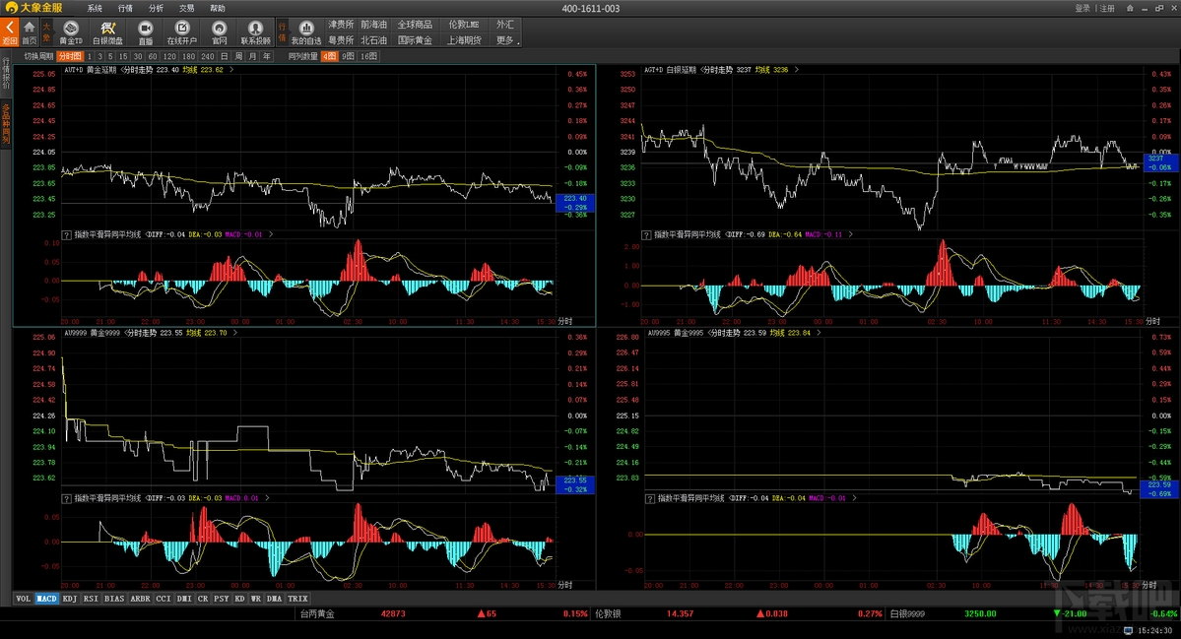The image size is (1181, 639).
Task: Switch period to 60 minutes
Action: click(x=152, y=56)
